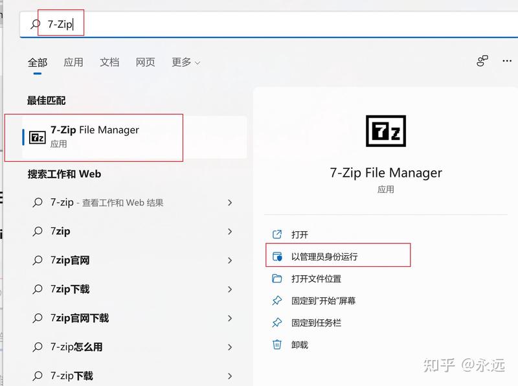Expand arrow next to 7zip suggestion
Viewport: 518px width, 386px height.
(x=230, y=231)
